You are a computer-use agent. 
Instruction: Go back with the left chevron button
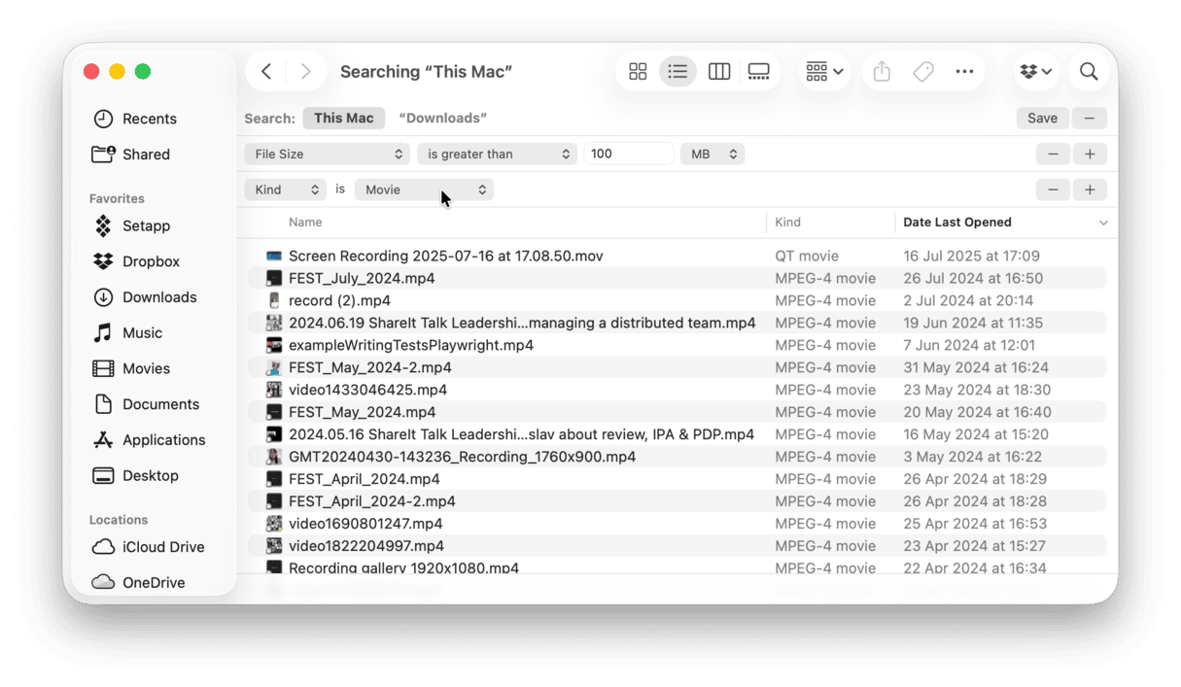click(x=266, y=72)
